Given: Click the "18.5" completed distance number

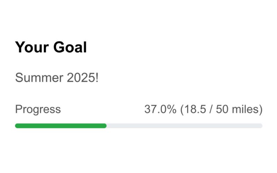Looking at the screenshot, I should tap(196, 109).
